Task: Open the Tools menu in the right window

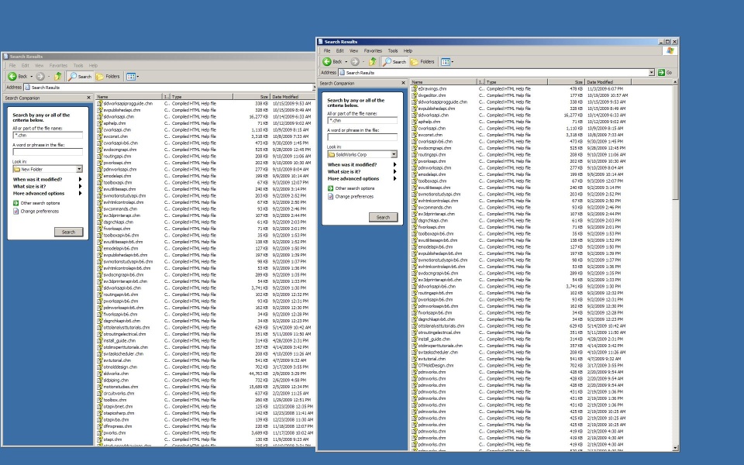Action: [x=393, y=51]
